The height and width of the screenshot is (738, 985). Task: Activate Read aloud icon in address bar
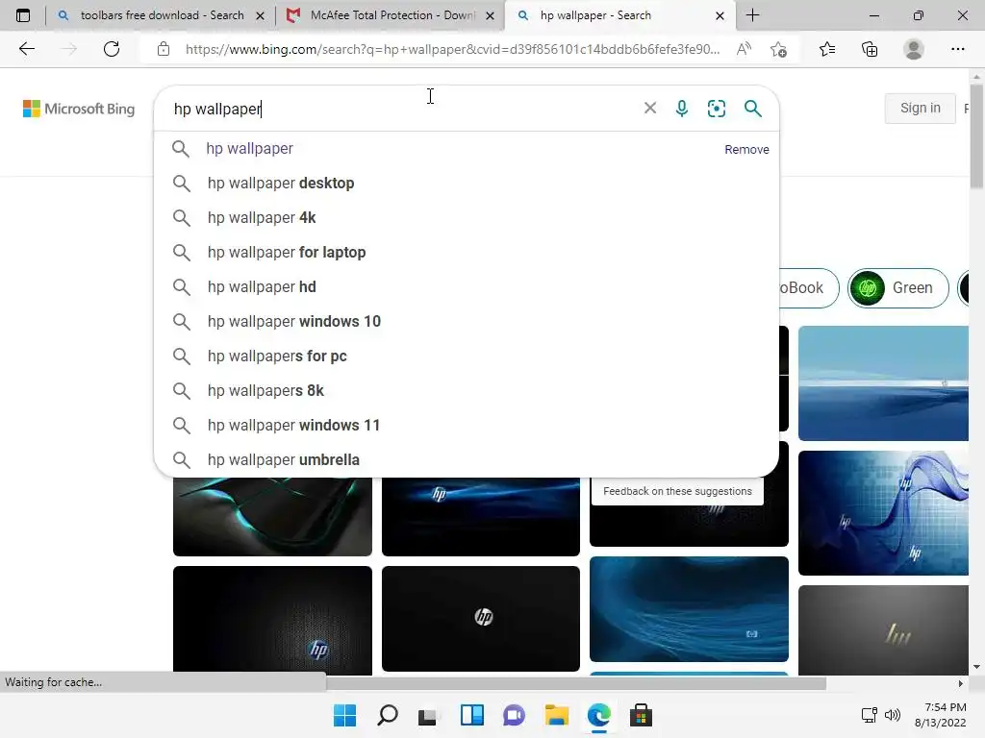[744, 49]
